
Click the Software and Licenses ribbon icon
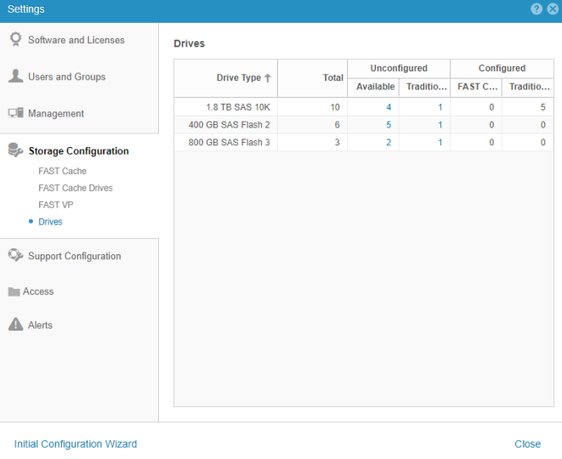coord(15,40)
